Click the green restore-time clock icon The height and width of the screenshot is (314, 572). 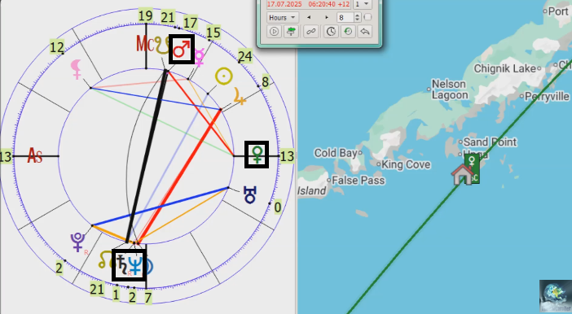(x=348, y=32)
